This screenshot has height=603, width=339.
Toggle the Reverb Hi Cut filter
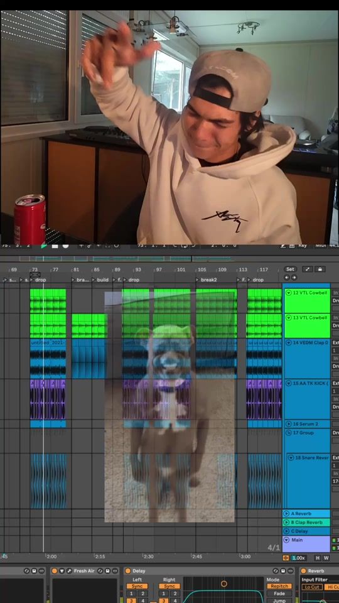pos(332,587)
